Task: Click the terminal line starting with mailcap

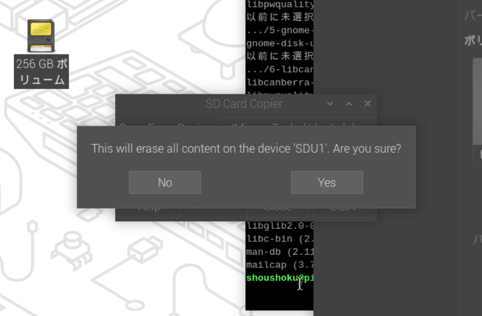Action: (279, 264)
